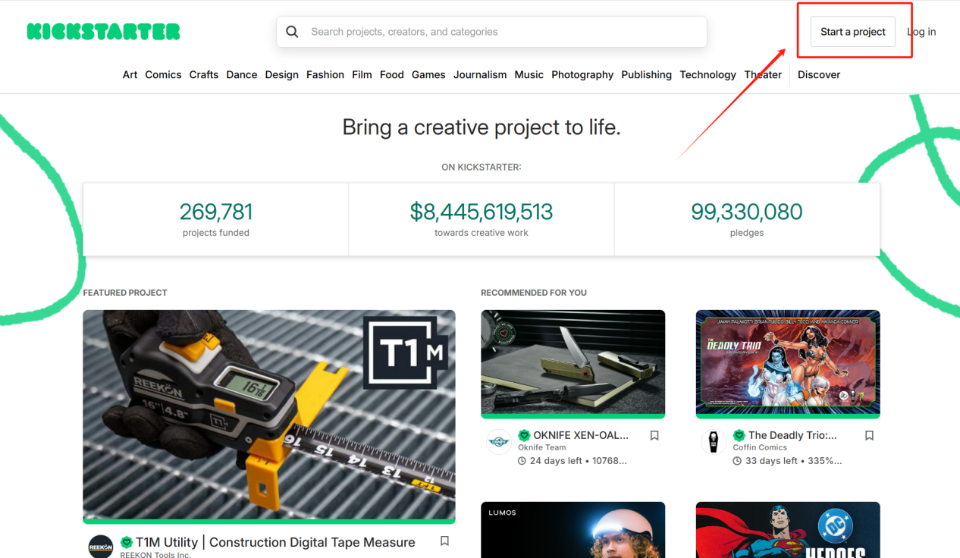Click the OKNIFE green verified badge
The image size is (960, 558).
coord(524,435)
